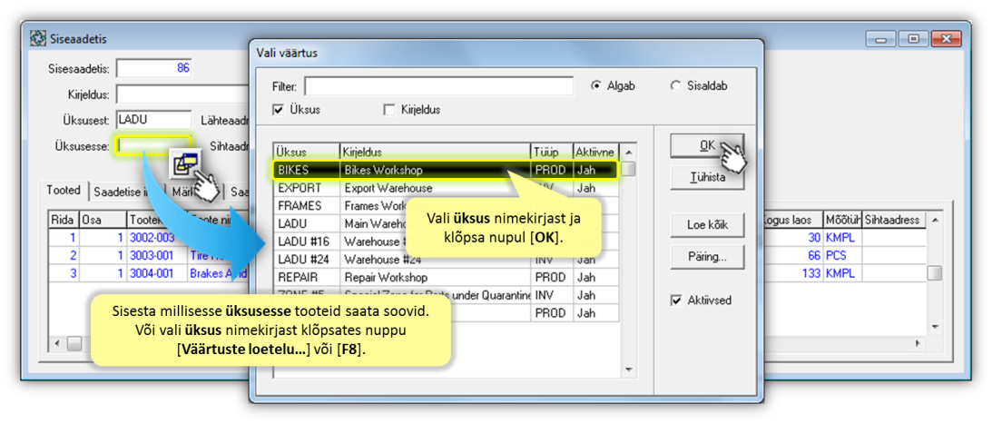Click the Repair Workshop description cell

coord(436,277)
